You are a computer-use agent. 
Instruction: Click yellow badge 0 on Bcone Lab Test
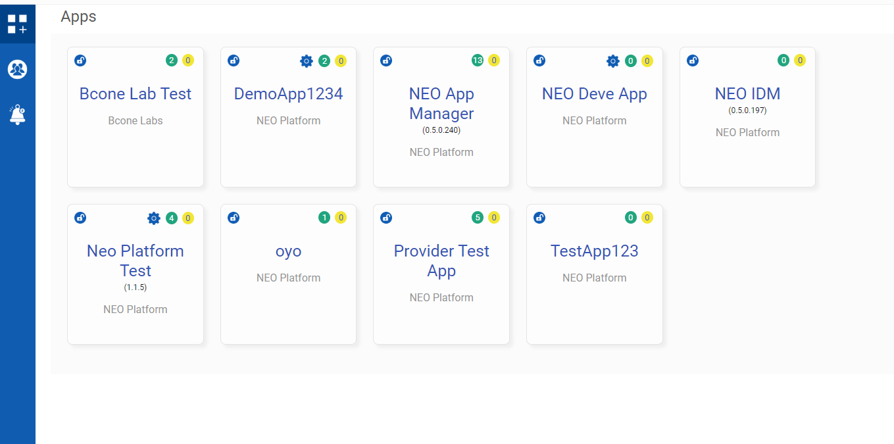tap(188, 61)
